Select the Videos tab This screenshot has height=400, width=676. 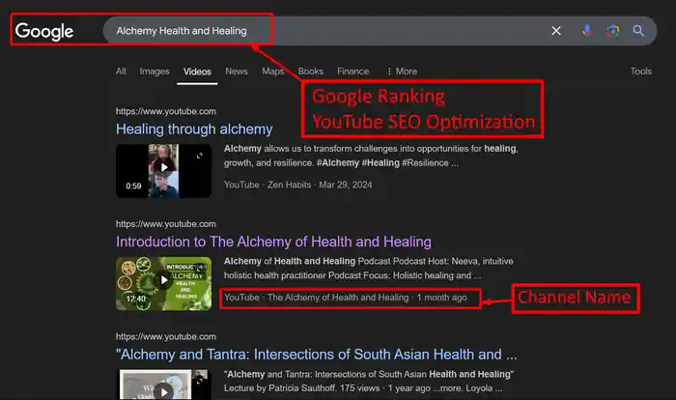coord(197,71)
